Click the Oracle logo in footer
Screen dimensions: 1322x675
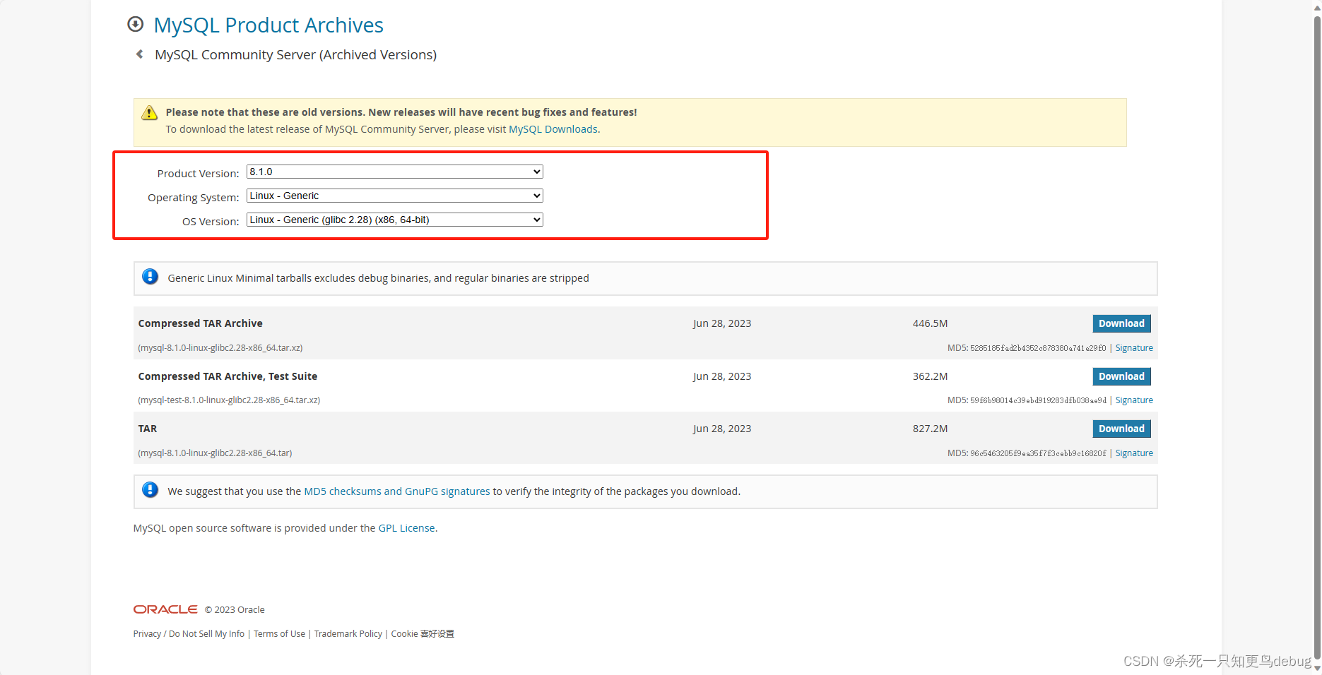pyautogui.click(x=165, y=609)
